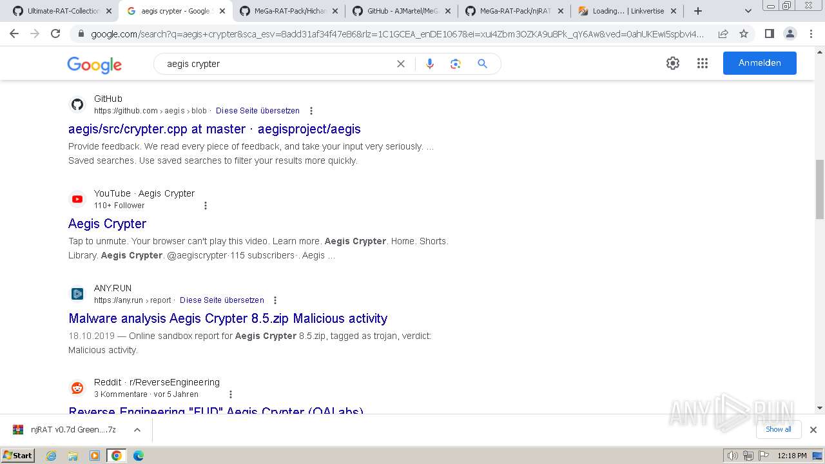Translate the ANY.RUN result page
Screen dimensions: 825x464
pos(222,300)
